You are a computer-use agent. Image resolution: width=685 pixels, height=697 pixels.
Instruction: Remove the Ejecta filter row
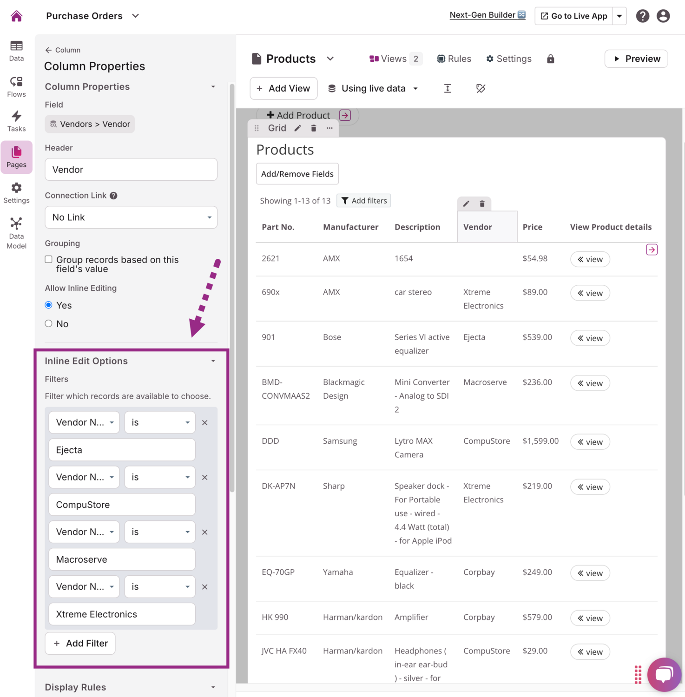click(x=204, y=423)
